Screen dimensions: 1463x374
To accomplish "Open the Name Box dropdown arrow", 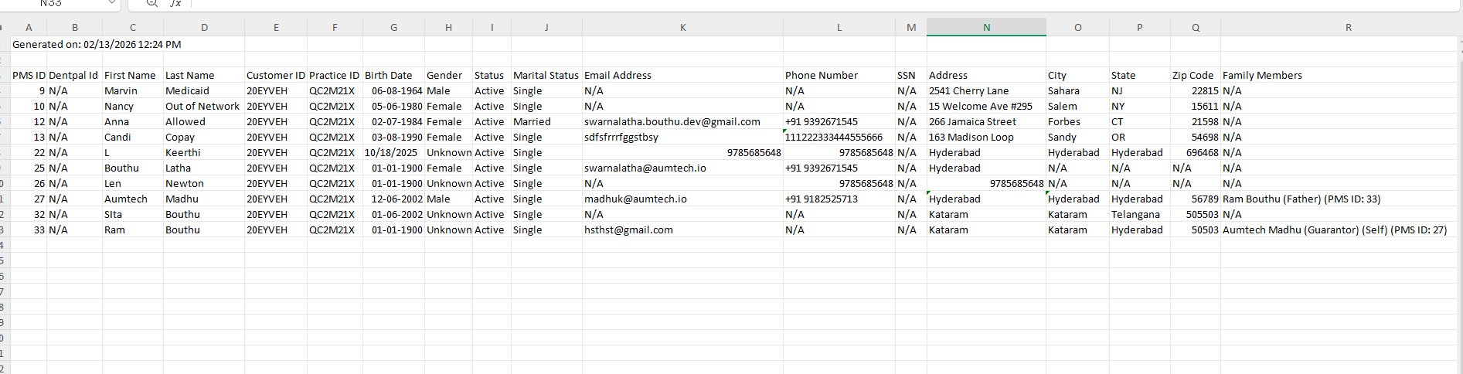I will coord(112,3).
